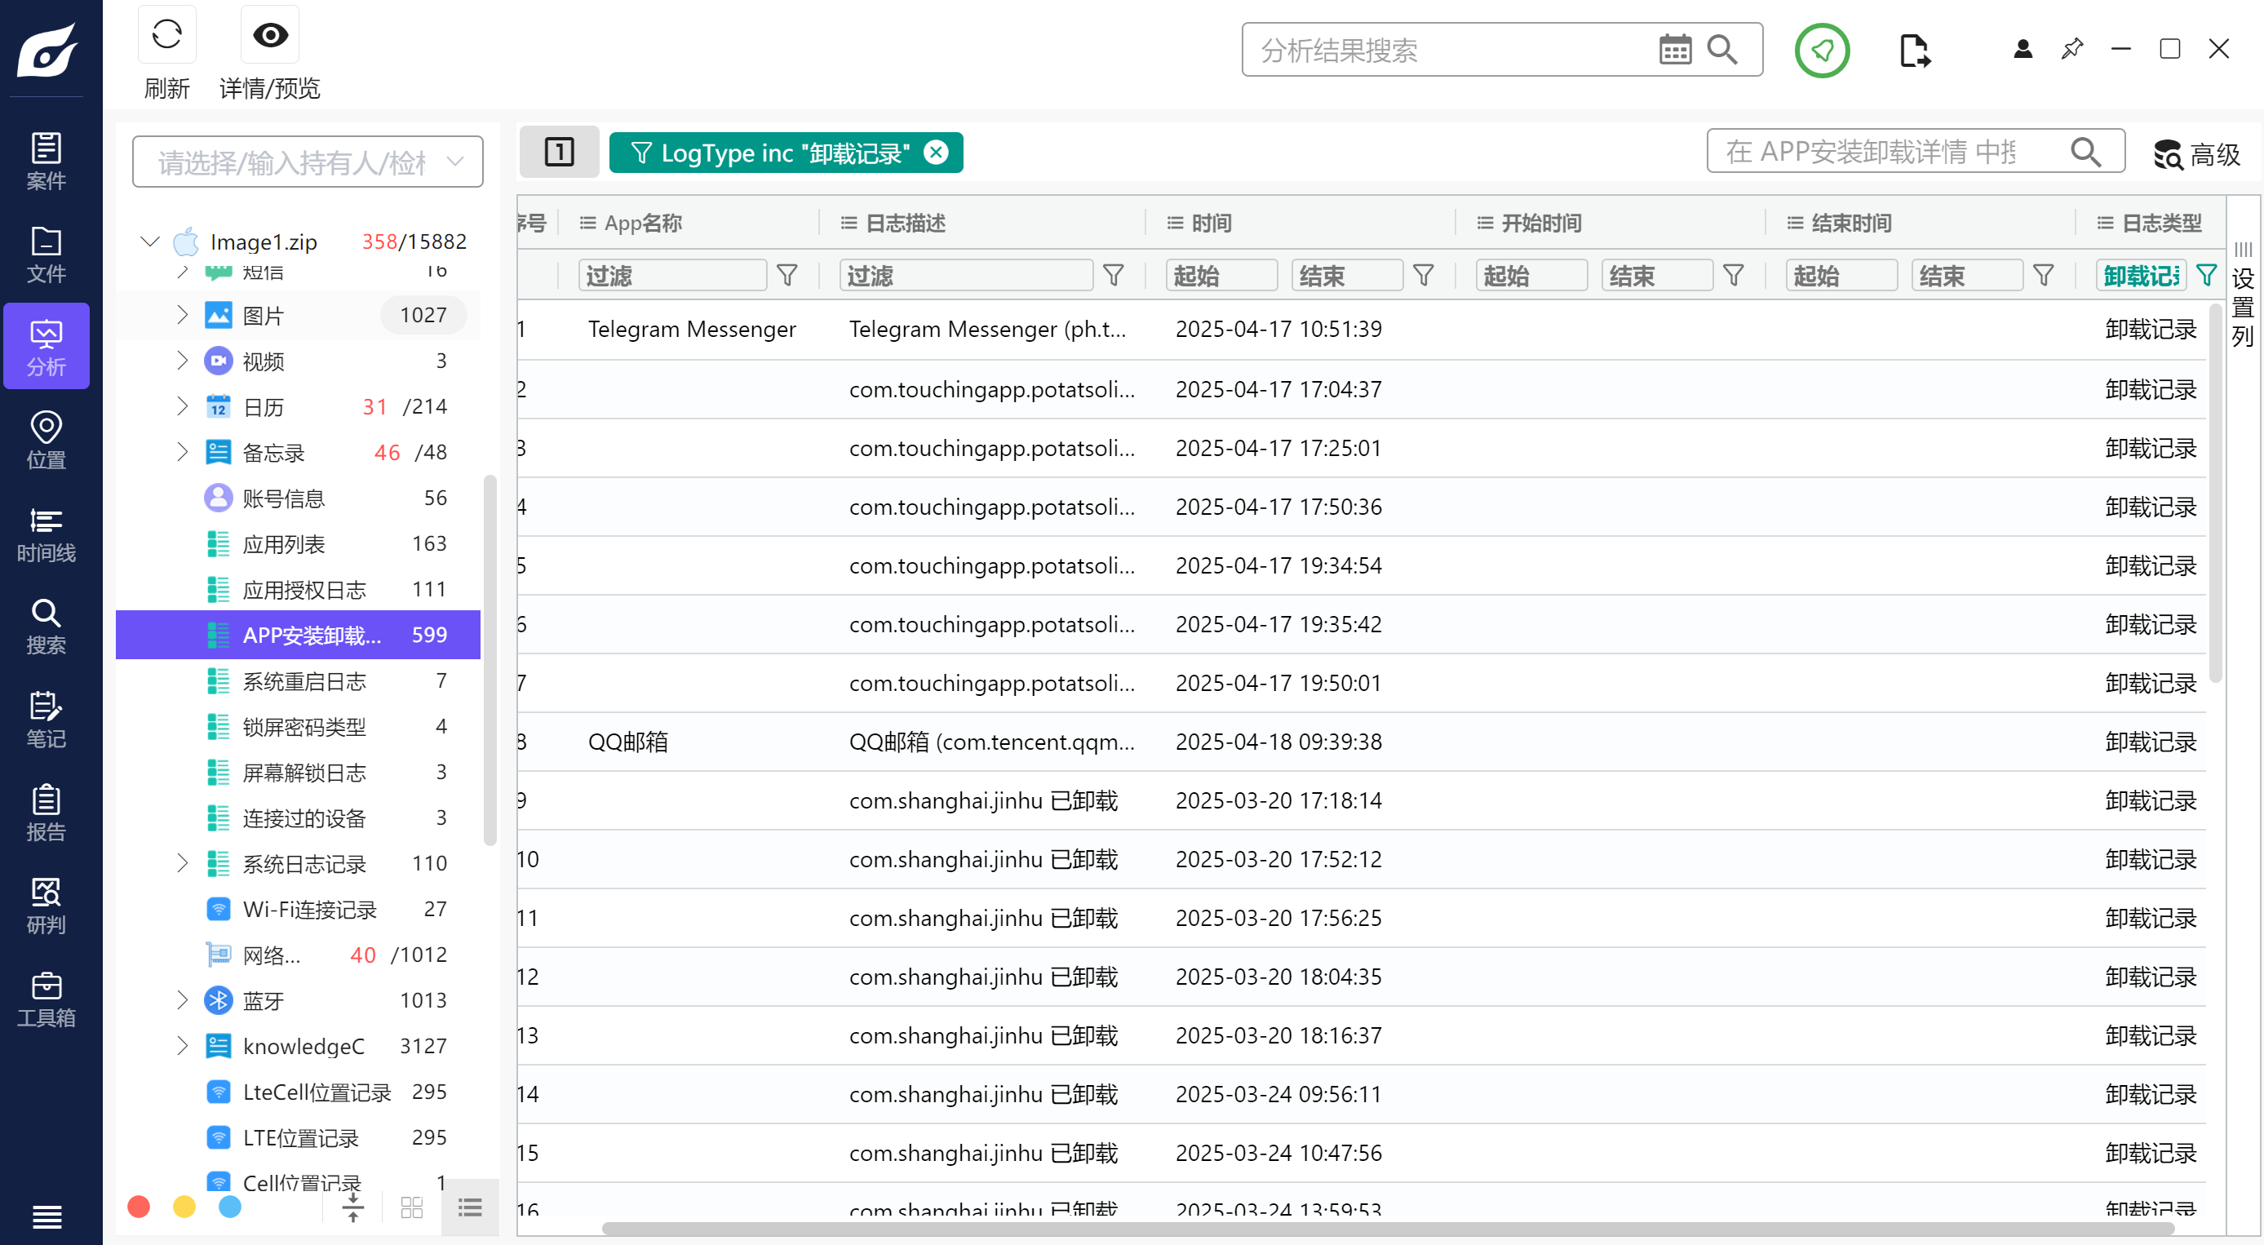This screenshot has height=1245, width=2264.
Task: Click the yellow color tag dot
Action: point(184,1207)
